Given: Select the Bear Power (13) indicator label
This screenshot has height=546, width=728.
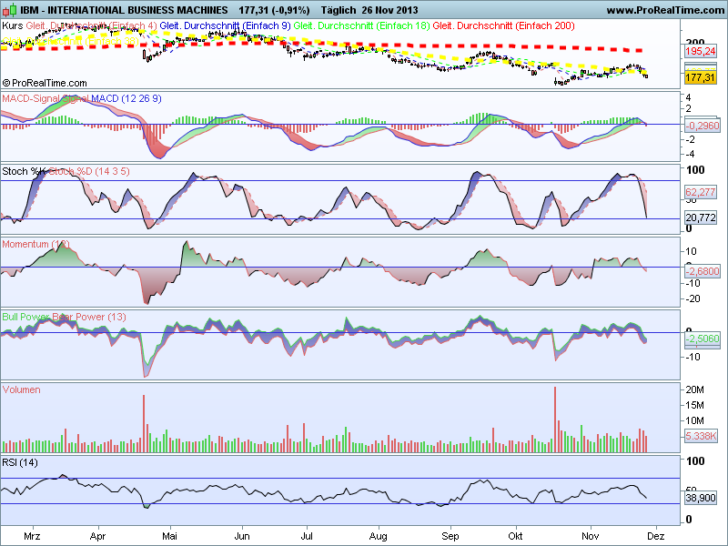Looking at the screenshot, I should coord(88,317).
